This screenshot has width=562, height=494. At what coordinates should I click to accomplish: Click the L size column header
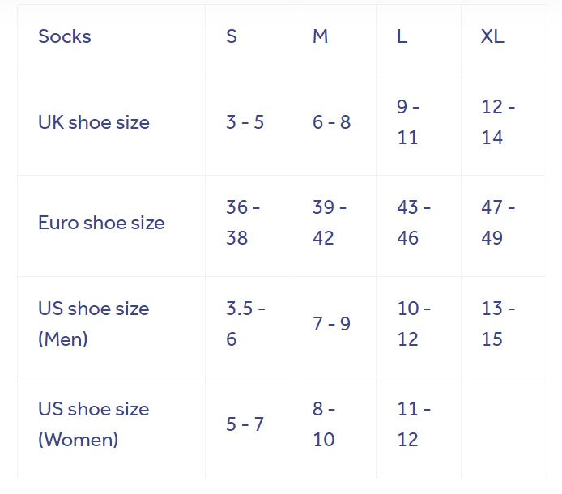(x=402, y=37)
